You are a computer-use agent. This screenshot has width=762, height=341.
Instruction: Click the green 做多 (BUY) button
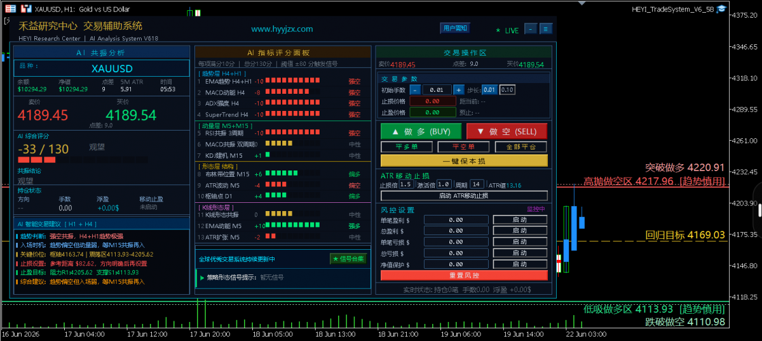[x=421, y=131]
